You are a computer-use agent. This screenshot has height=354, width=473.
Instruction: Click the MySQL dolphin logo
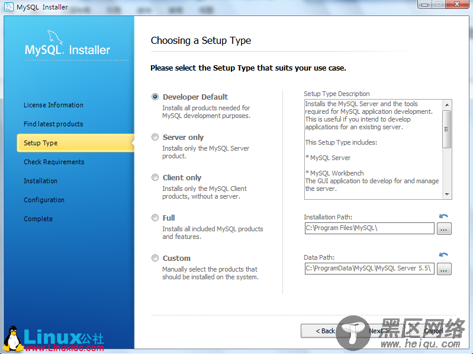55,38
